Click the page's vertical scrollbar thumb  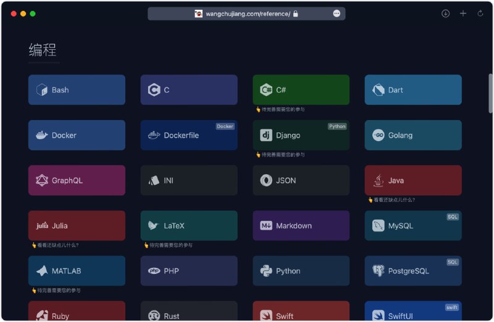point(491,92)
